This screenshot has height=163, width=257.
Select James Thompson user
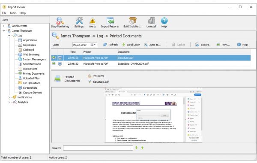22,31
